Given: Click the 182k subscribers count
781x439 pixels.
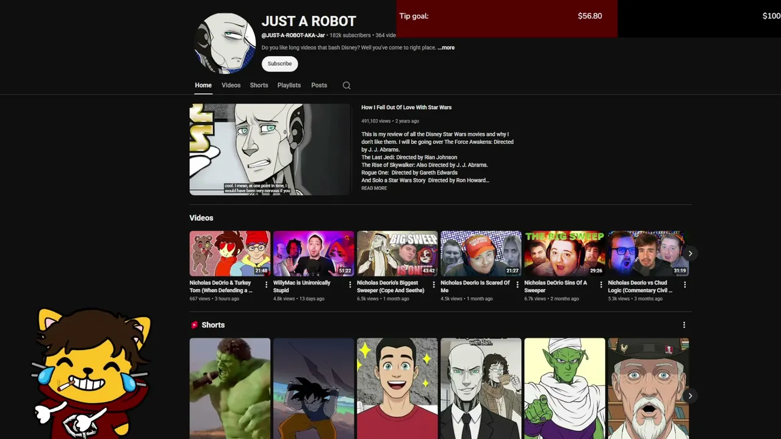Looking at the screenshot, I should coord(350,35).
